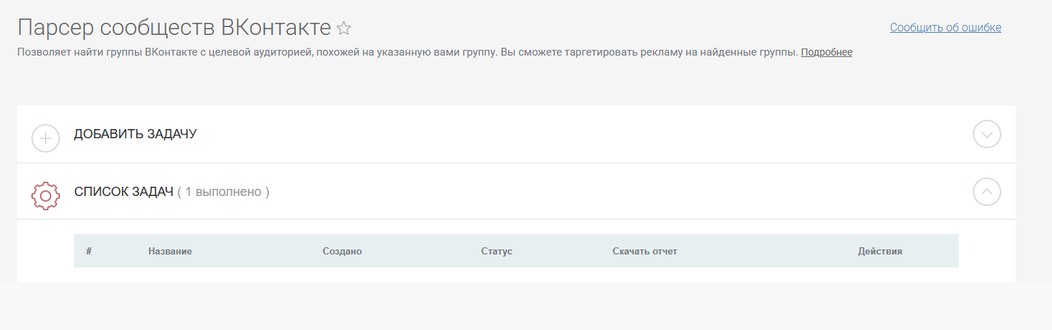
Task: Click the Название column header
Action: 170,252
